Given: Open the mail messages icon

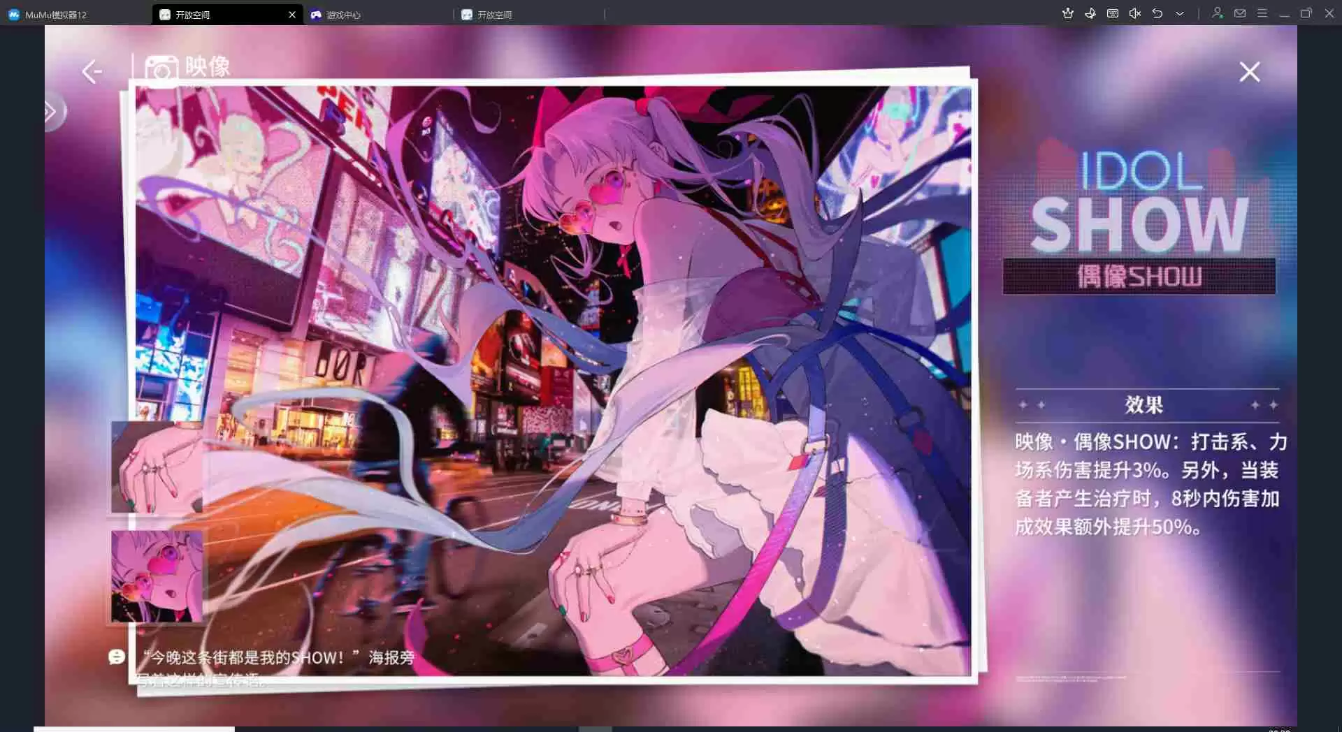Looking at the screenshot, I should click(1240, 13).
